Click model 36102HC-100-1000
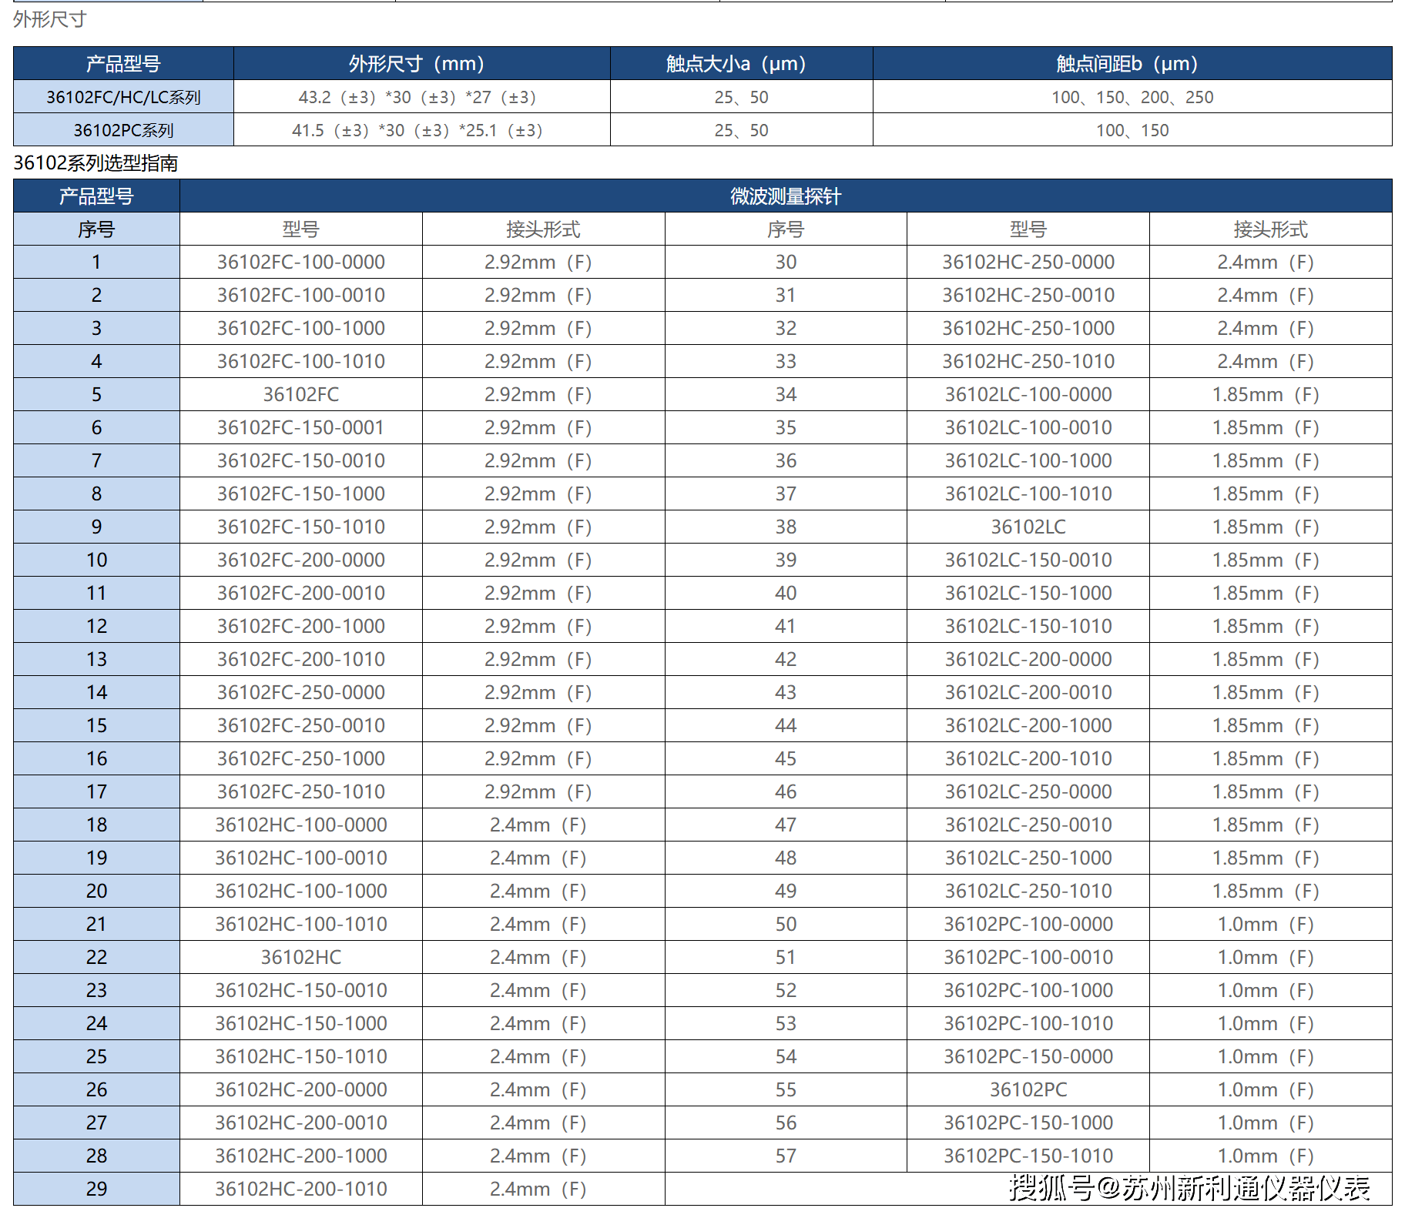This screenshot has height=1218, width=1405. pos(300,891)
